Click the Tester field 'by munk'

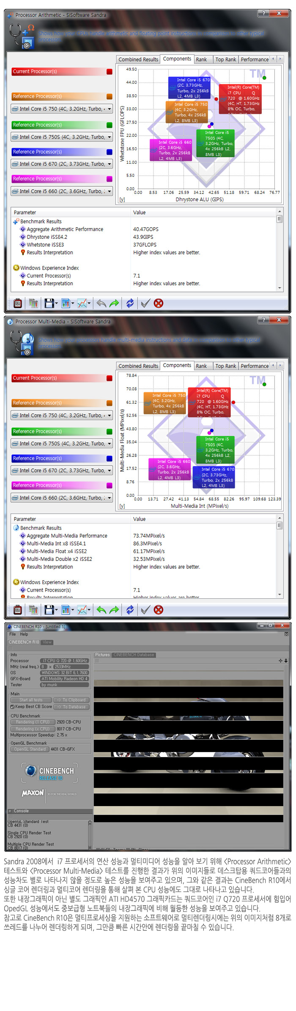(x=64, y=684)
